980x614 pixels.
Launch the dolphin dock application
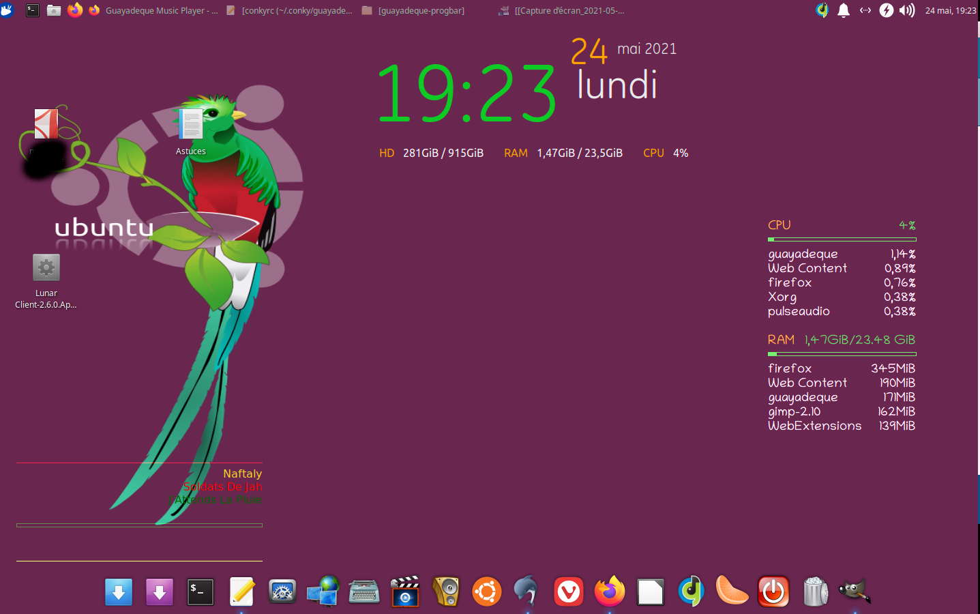[x=526, y=591]
